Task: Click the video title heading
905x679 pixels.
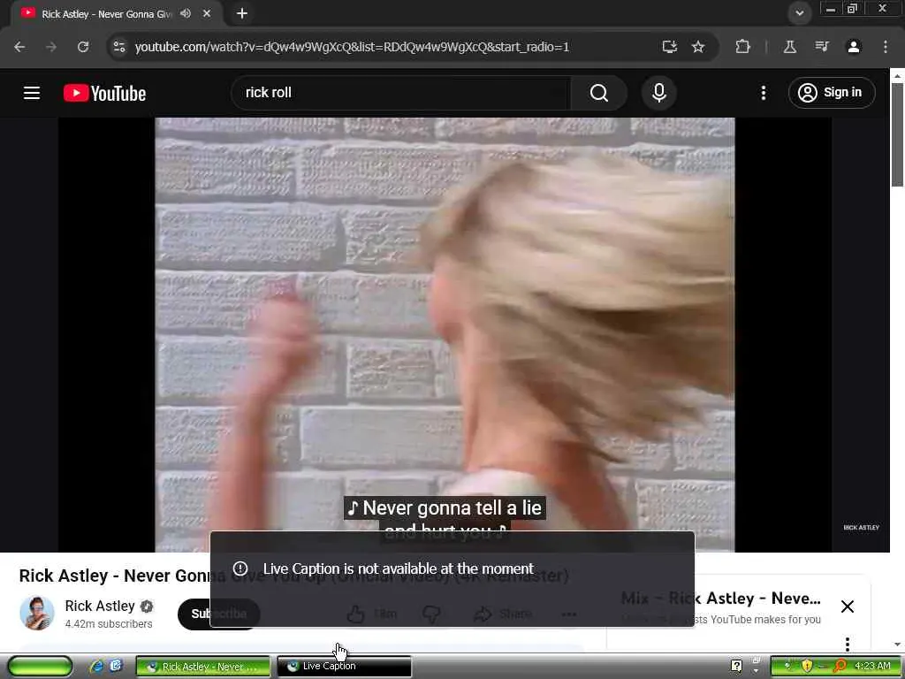Action: click(293, 576)
